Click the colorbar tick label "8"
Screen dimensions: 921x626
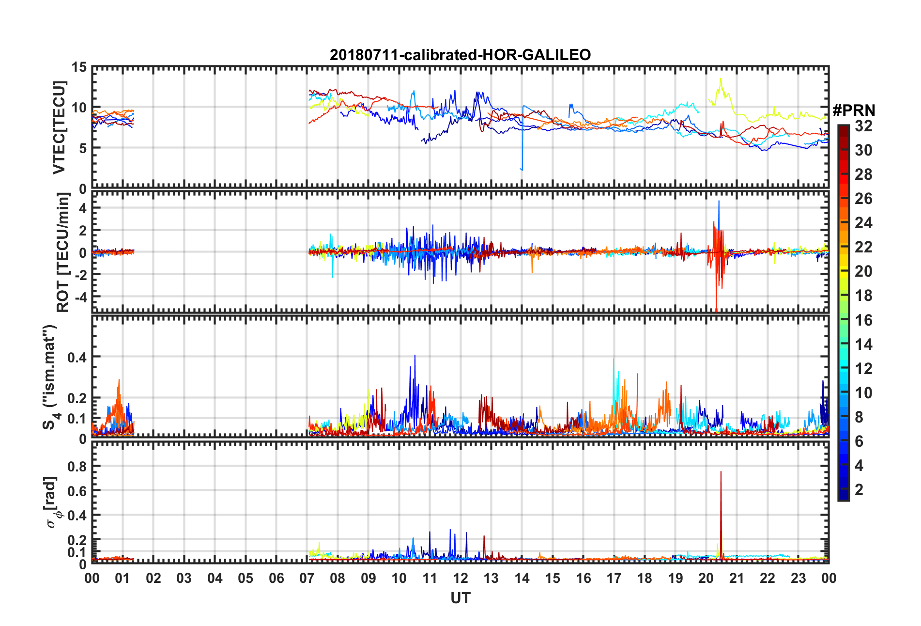[859, 417]
